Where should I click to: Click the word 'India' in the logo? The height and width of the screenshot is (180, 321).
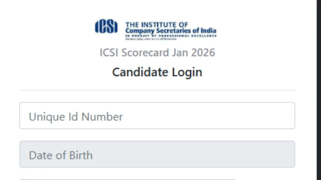tap(209, 30)
